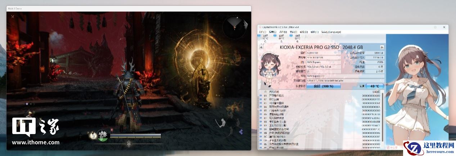Click the 良好 (100 %) health status button
The image size is (456, 156).
tap(324, 86)
